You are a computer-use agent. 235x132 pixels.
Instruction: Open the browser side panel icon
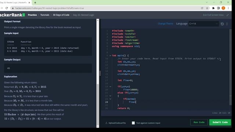[x=218, y=8]
